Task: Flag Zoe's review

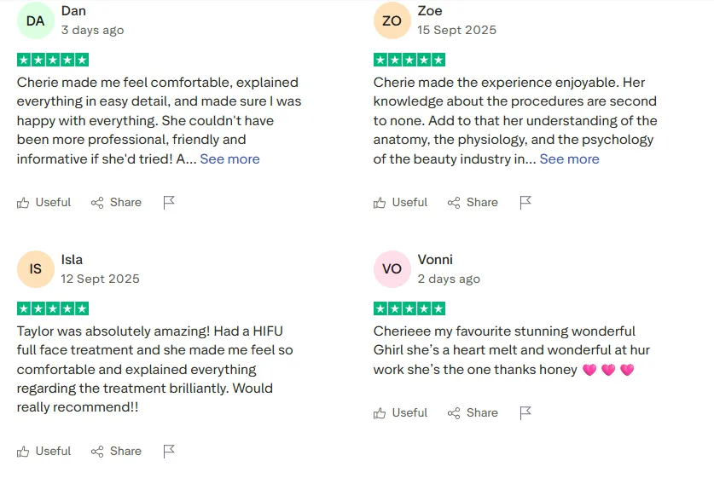Action: tap(525, 203)
